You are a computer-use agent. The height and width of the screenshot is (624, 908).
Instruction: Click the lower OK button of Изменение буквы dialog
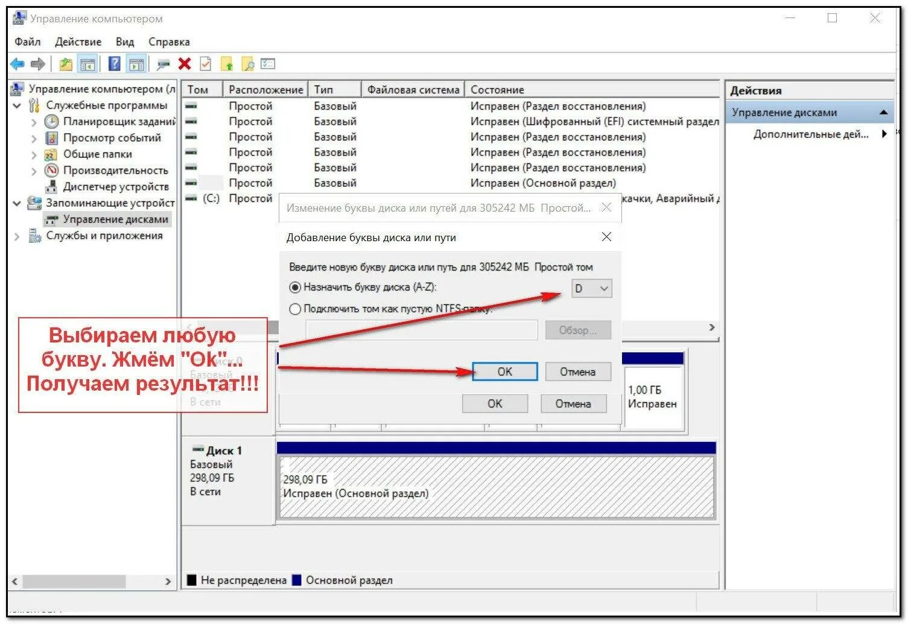click(495, 404)
